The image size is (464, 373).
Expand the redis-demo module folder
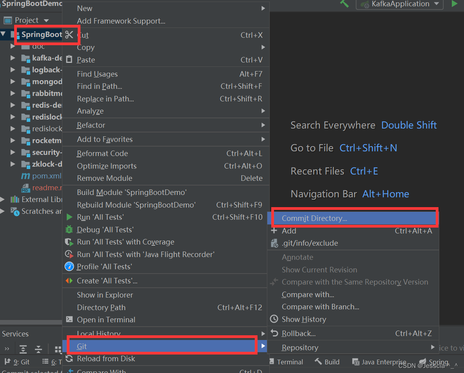(13, 105)
